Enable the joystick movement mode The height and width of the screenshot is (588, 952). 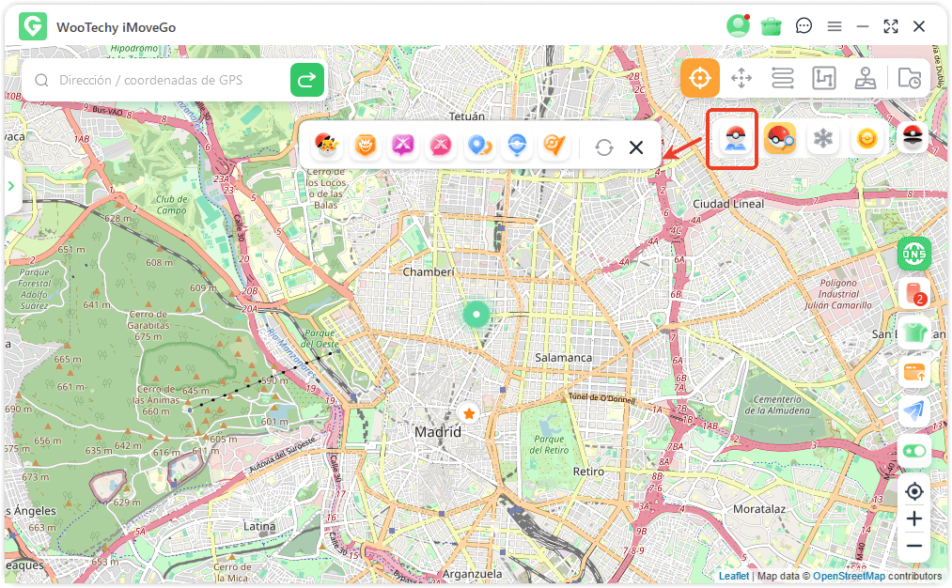click(866, 78)
